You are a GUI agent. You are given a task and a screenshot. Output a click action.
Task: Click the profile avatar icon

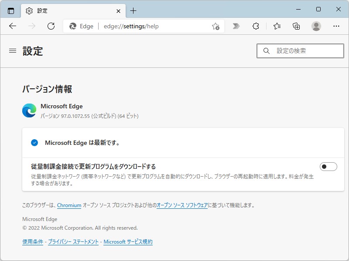coord(315,26)
